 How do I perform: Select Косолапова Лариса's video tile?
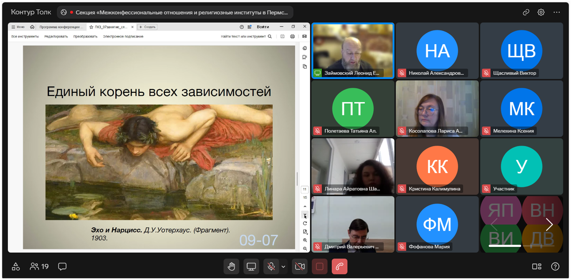[x=437, y=108]
